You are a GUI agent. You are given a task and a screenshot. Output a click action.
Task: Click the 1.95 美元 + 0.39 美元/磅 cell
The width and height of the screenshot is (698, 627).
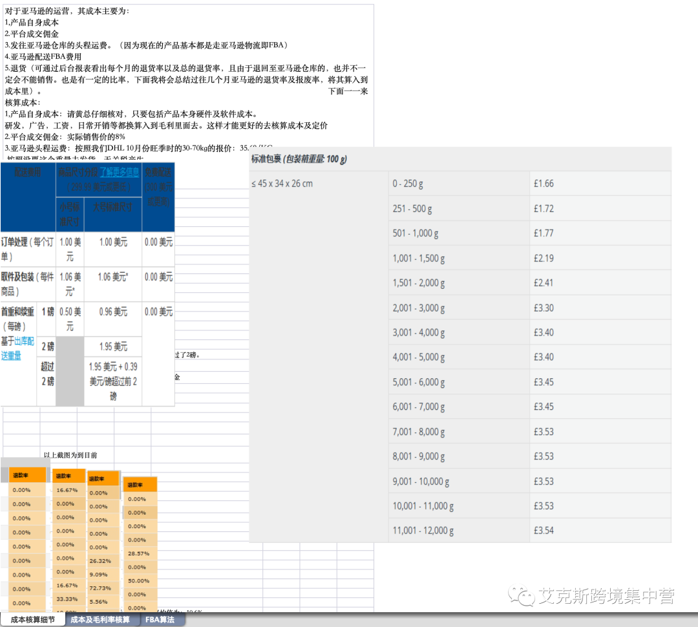point(113,381)
